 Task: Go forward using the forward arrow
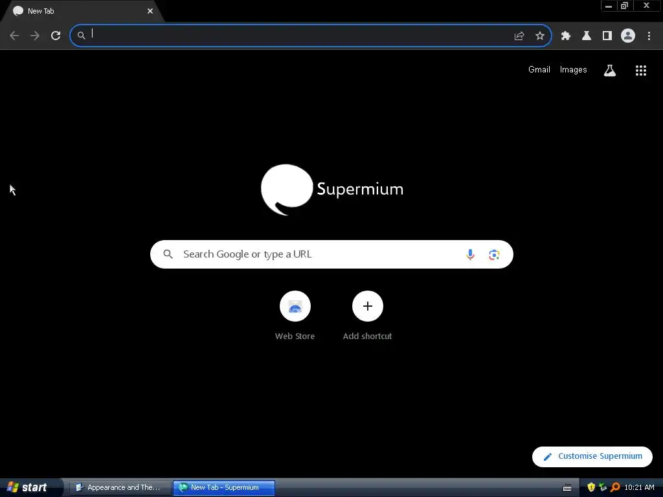(x=35, y=36)
